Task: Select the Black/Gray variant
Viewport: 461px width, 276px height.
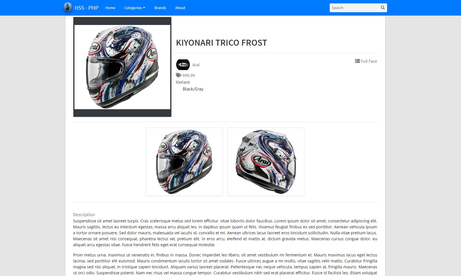Action: pyautogui.click(x=193, y=89)
